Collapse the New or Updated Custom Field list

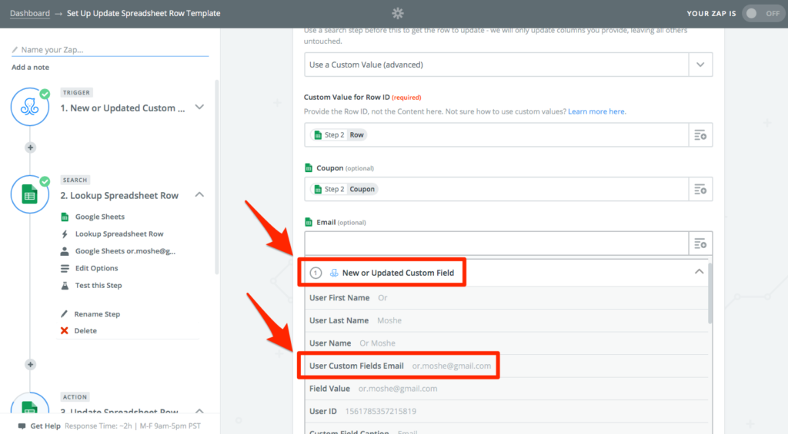click(x=699, y=271)
